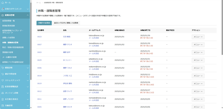
Task: Click the sidebar vertical scrollbar
Action: click(31, 41)
